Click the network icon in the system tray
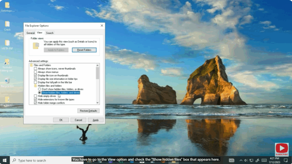 click(252, 160)
